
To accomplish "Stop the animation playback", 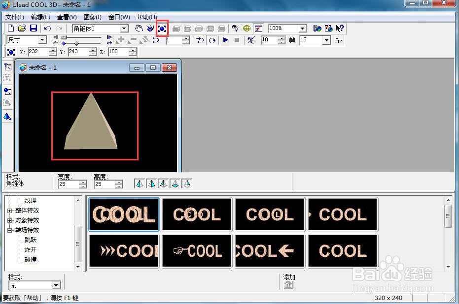I will [x=237, y=40].
